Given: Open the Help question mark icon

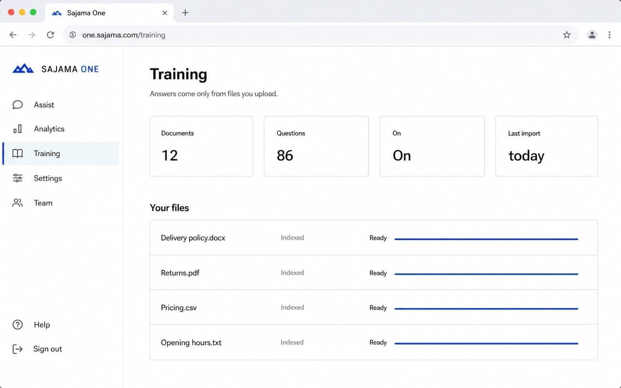Looking at the screenshot, I should tap(18, 325).
